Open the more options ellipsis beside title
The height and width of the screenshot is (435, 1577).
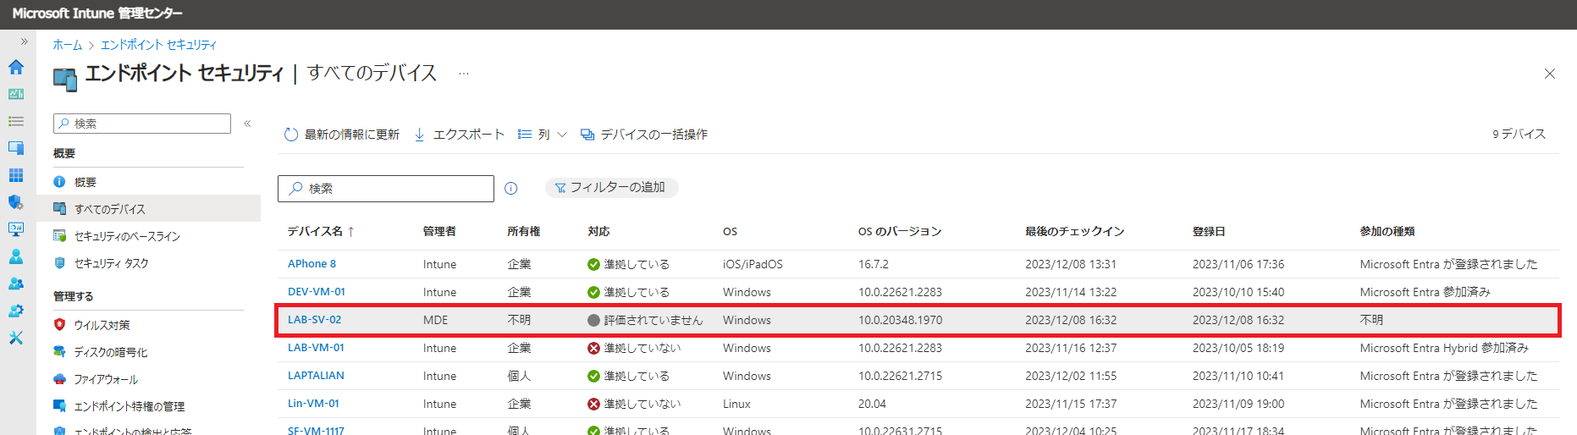coord(464,74)
